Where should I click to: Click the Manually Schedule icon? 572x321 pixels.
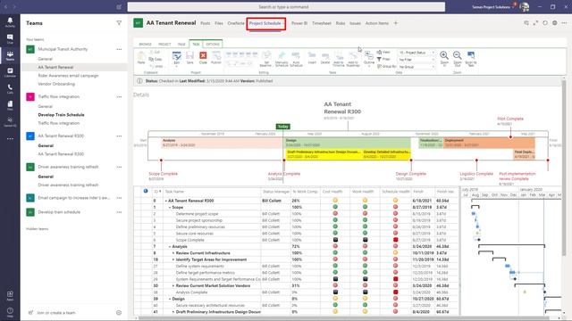click(x=282, y=59)
